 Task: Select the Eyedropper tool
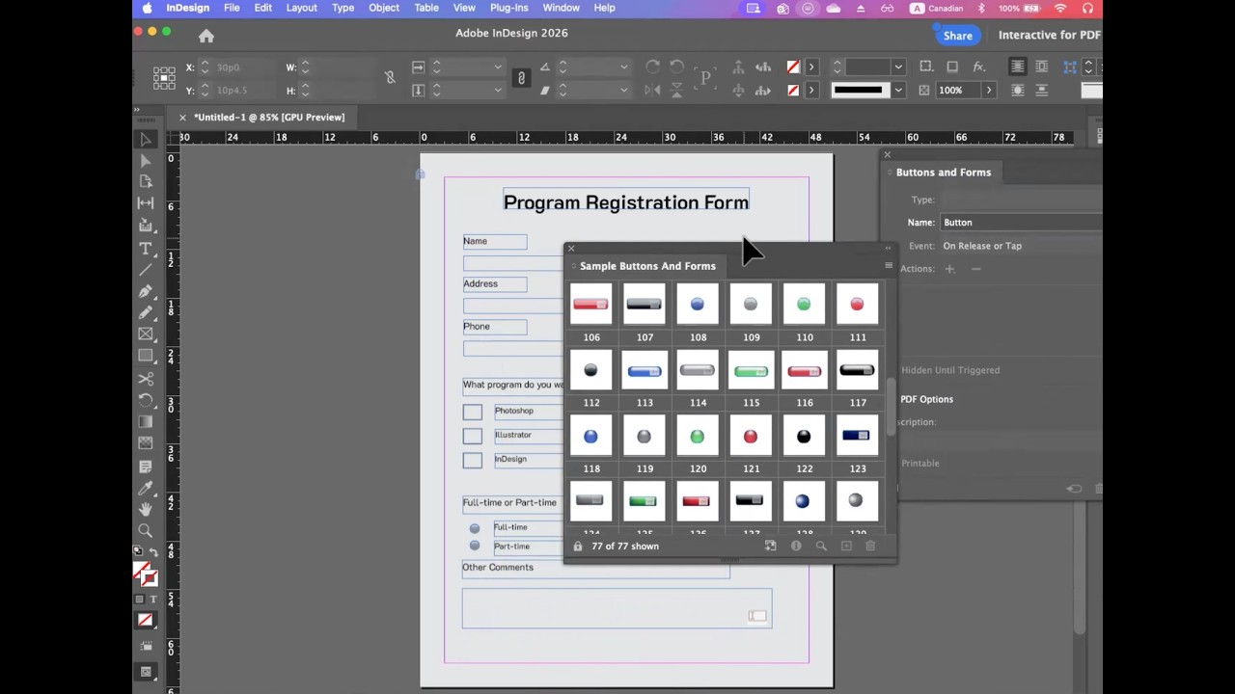tap(146, 488)
